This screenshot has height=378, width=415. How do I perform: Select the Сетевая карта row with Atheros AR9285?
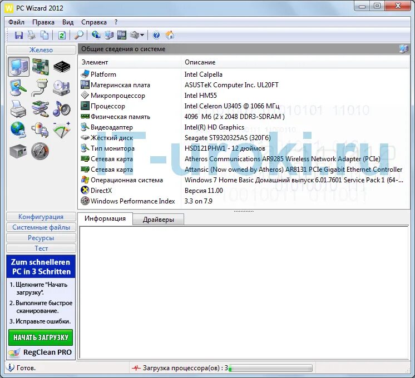click(x=244, y=159)
